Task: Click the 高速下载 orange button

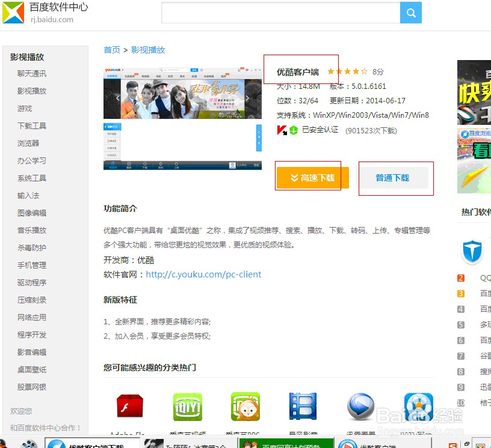Action: (313, 178)
